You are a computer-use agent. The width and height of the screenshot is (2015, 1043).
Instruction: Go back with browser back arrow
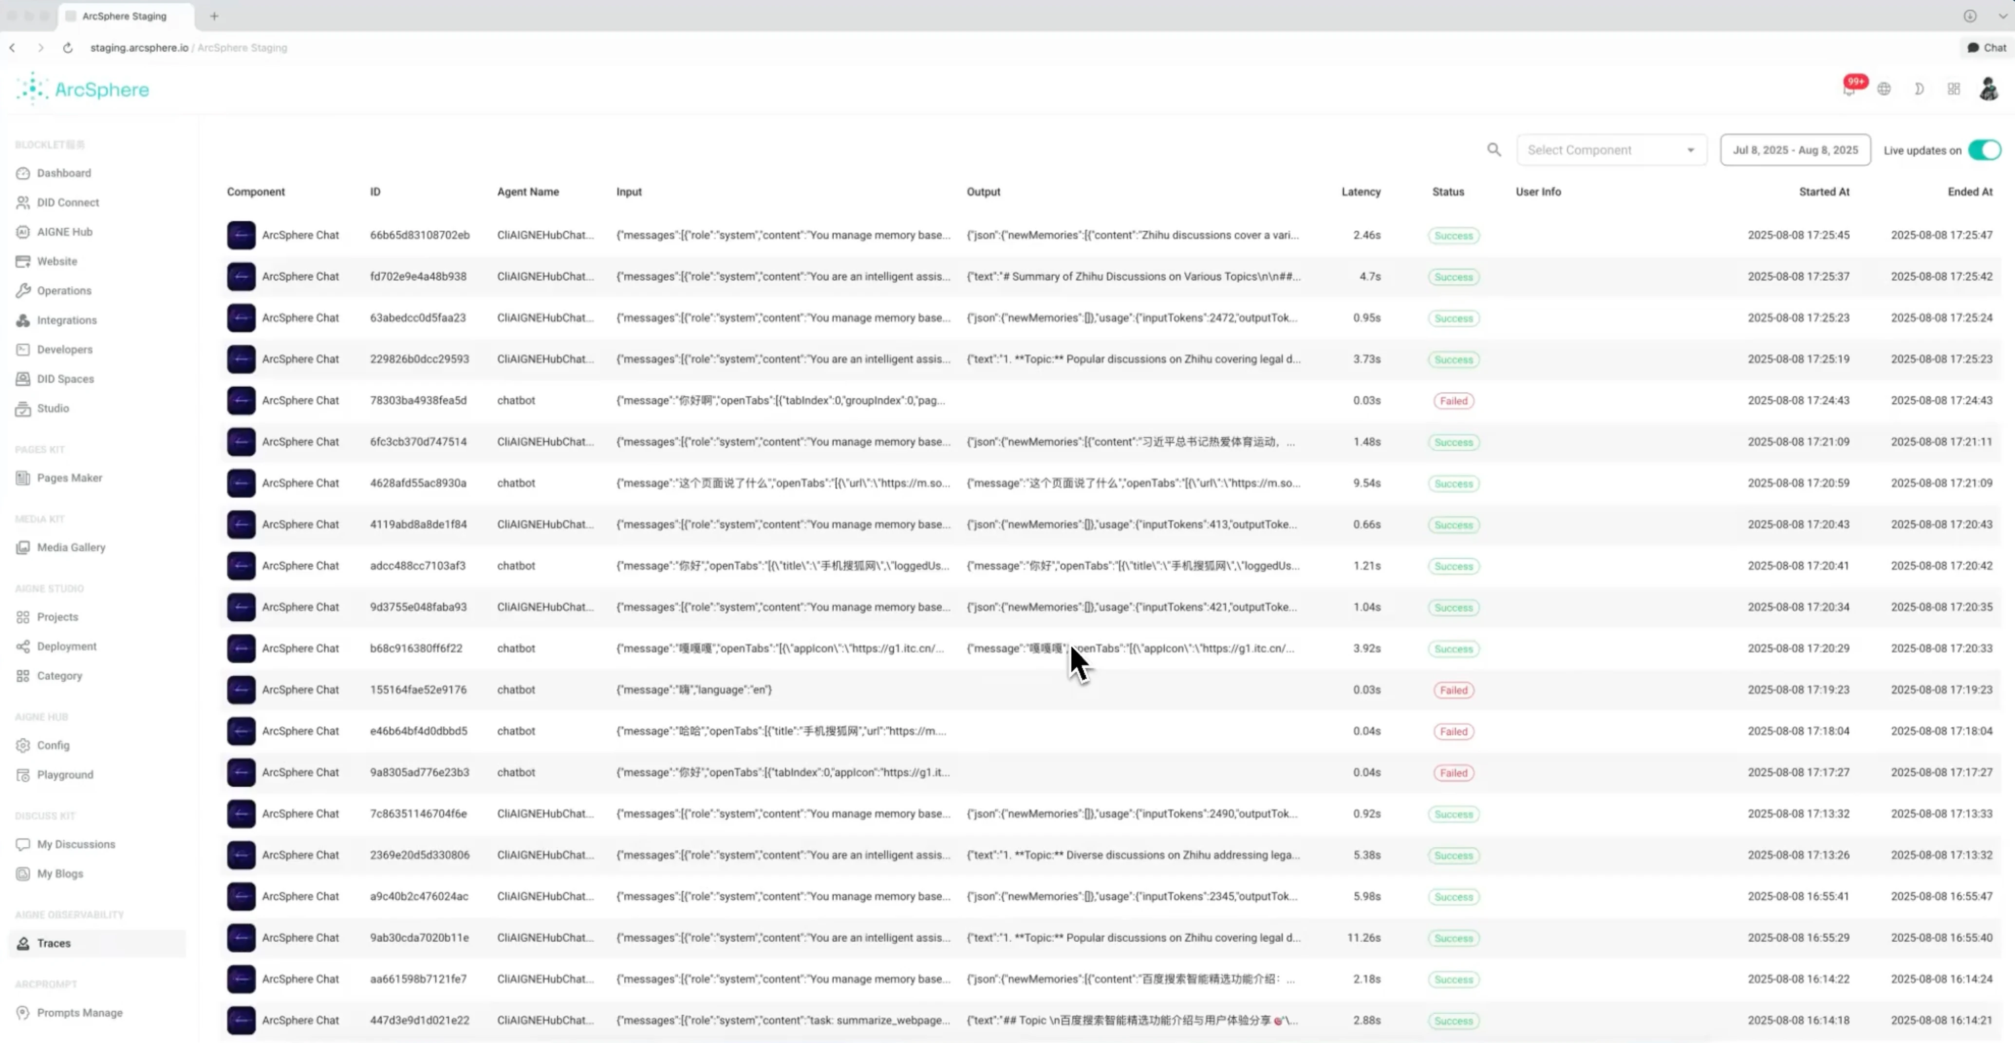[x=13, y=48]
